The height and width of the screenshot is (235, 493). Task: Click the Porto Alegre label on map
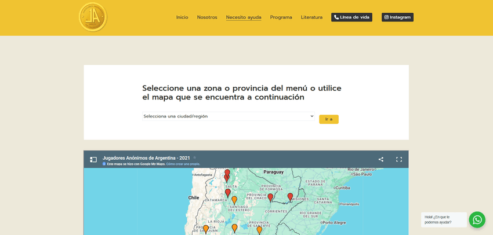tap(334, 223)
